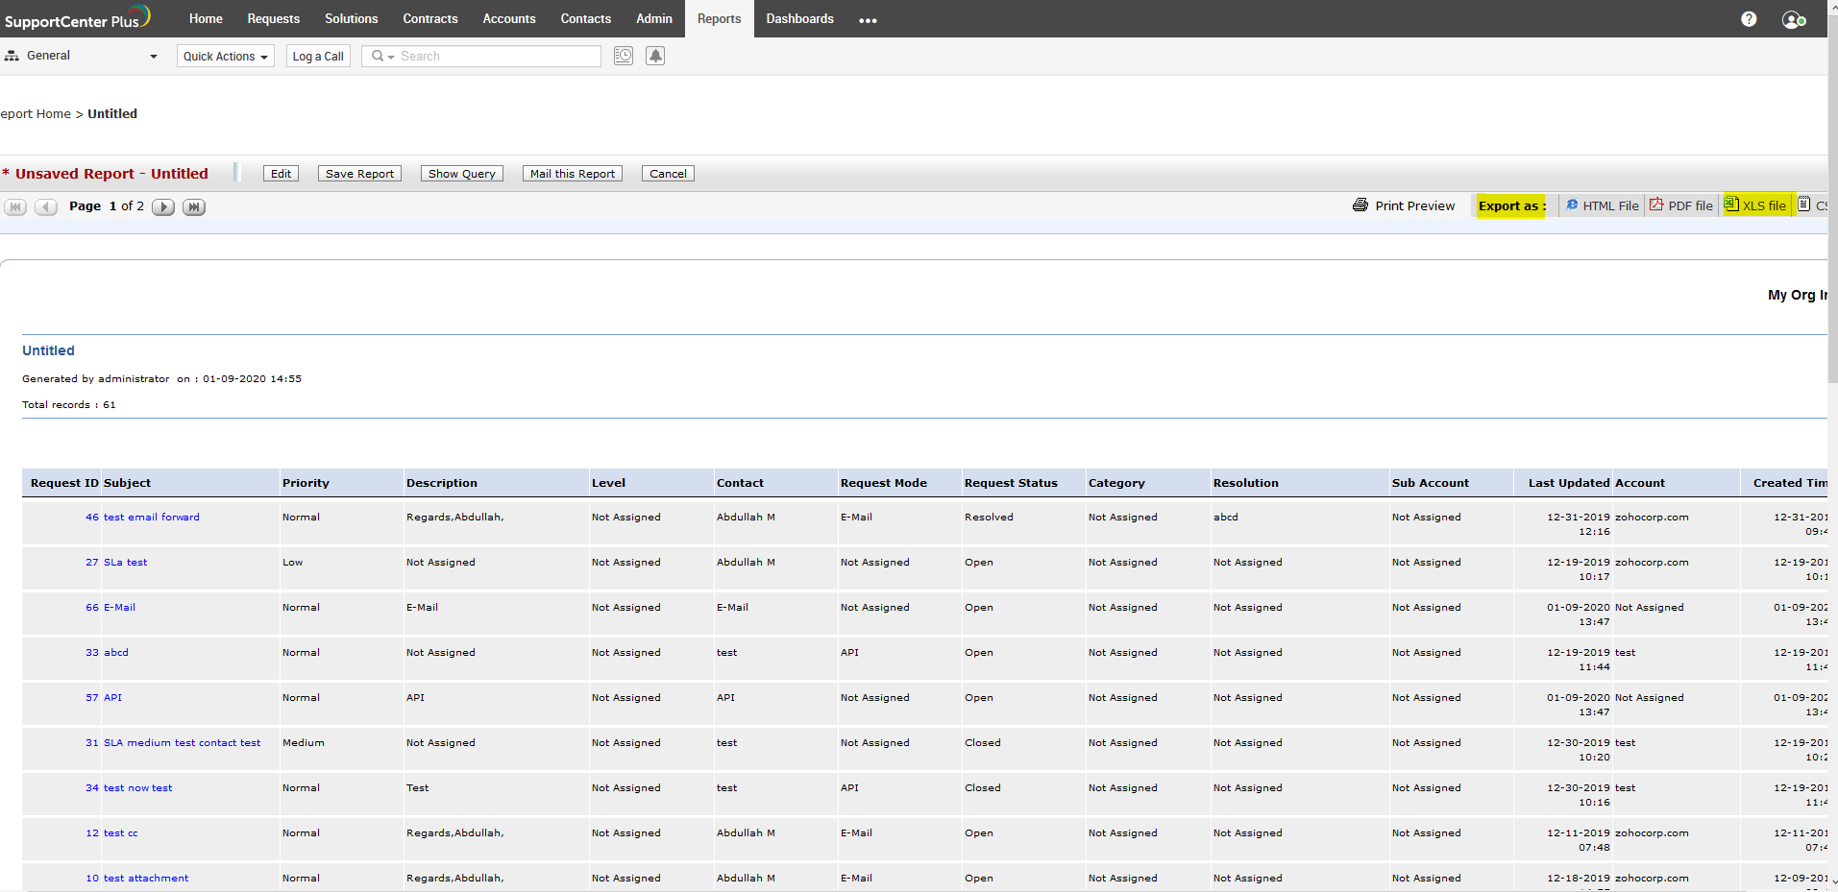The width and height of the screenshot is (1838, 892).
Task: Export report as XLS file
Action: point(1755,205)
